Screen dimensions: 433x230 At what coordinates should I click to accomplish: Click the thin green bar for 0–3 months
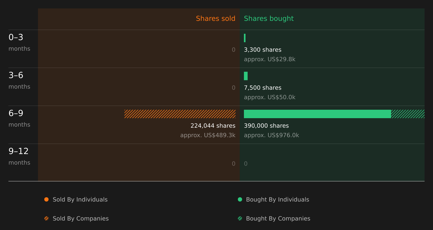click(x=245, y=38)
